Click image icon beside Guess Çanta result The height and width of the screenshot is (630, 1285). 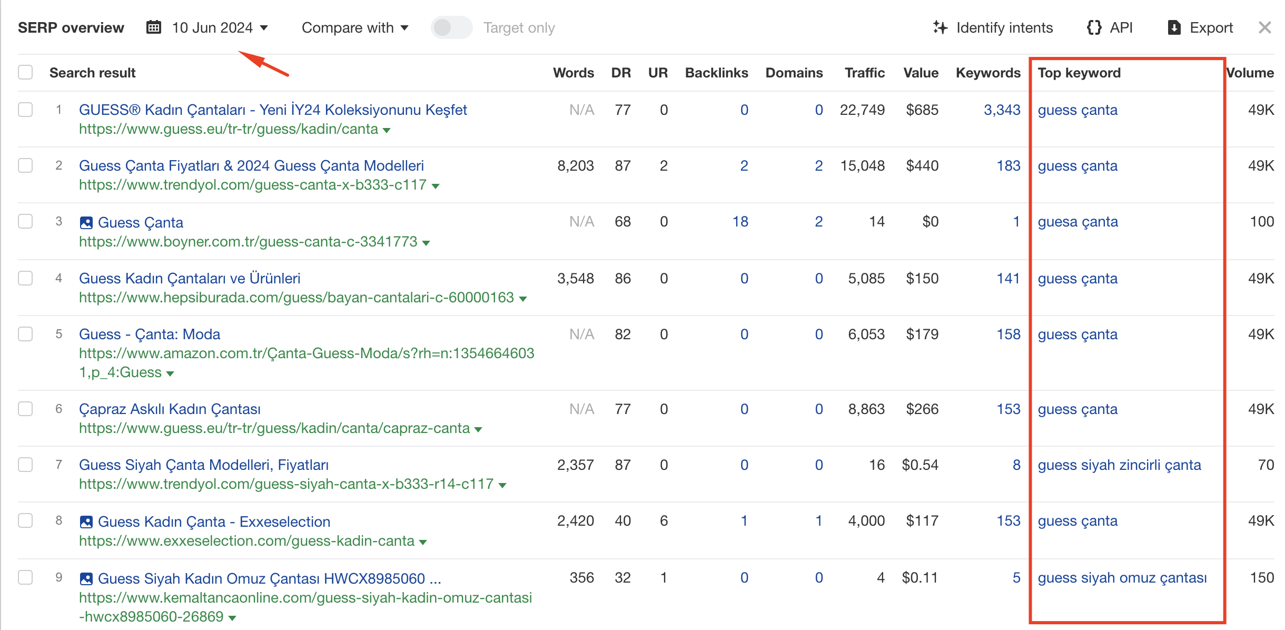[x=86, y=223]
